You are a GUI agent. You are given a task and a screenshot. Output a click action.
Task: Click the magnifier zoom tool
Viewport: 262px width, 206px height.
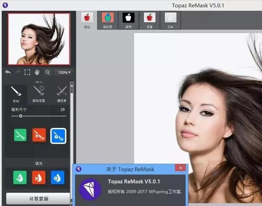(x=47, y=72)
